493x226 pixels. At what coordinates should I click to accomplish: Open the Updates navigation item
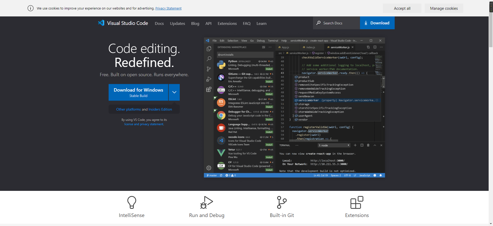click(x=177, y=23)
